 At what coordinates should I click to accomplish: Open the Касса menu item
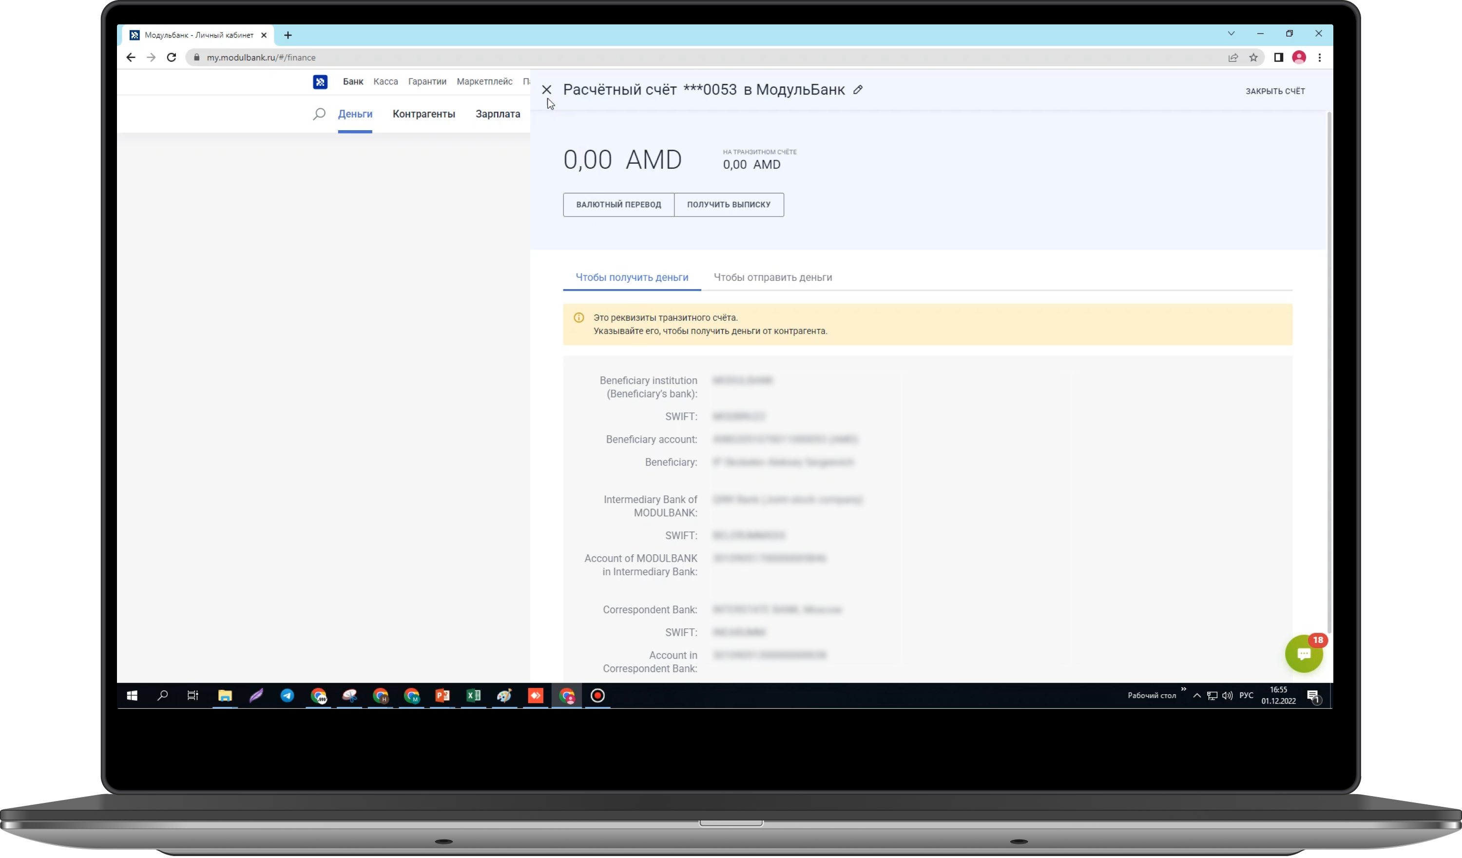(x=386, y=82)
